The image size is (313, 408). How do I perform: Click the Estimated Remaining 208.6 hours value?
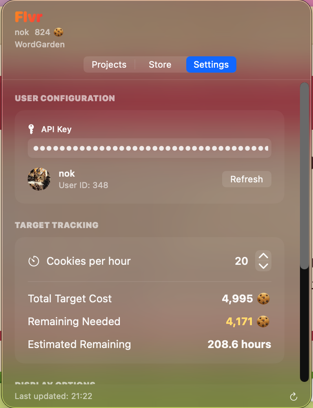pos(239,344)
